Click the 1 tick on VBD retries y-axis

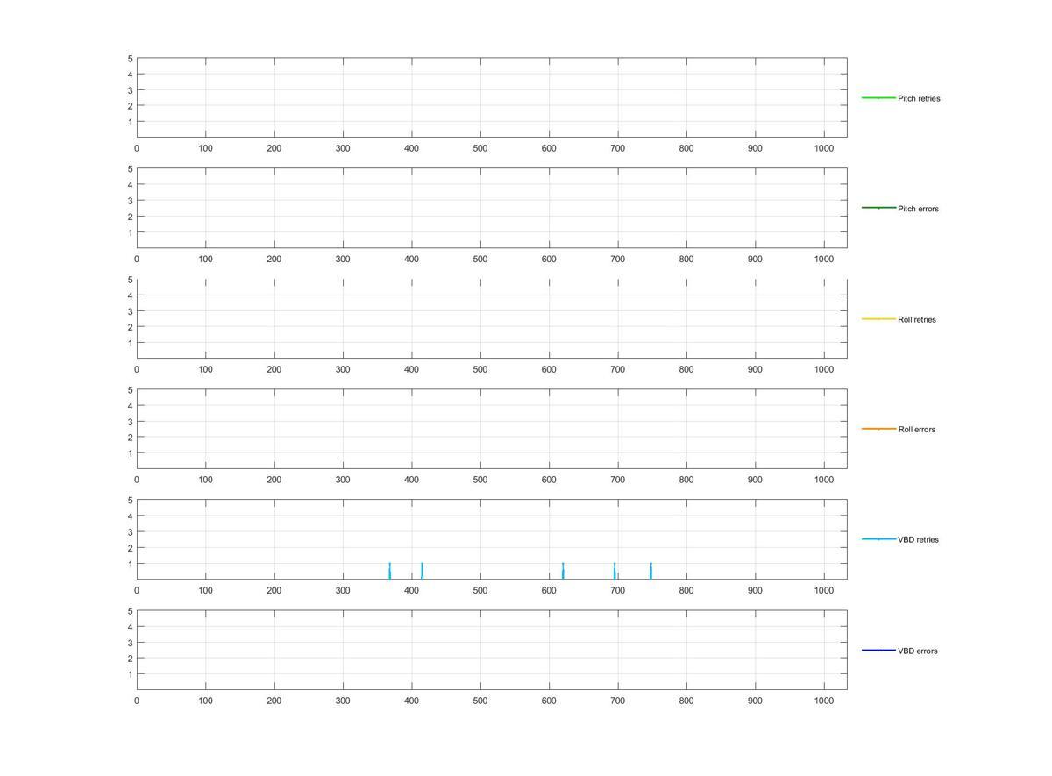coord(130,564)
